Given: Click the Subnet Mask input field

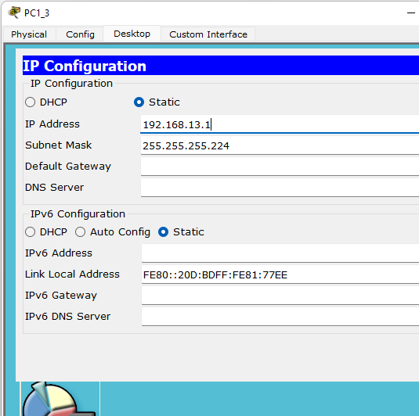Looking at the screenshot, I should click(280, 145).
